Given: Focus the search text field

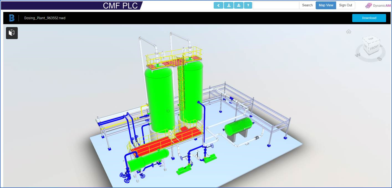Looking at the screenshot, I should coord(276,5).
